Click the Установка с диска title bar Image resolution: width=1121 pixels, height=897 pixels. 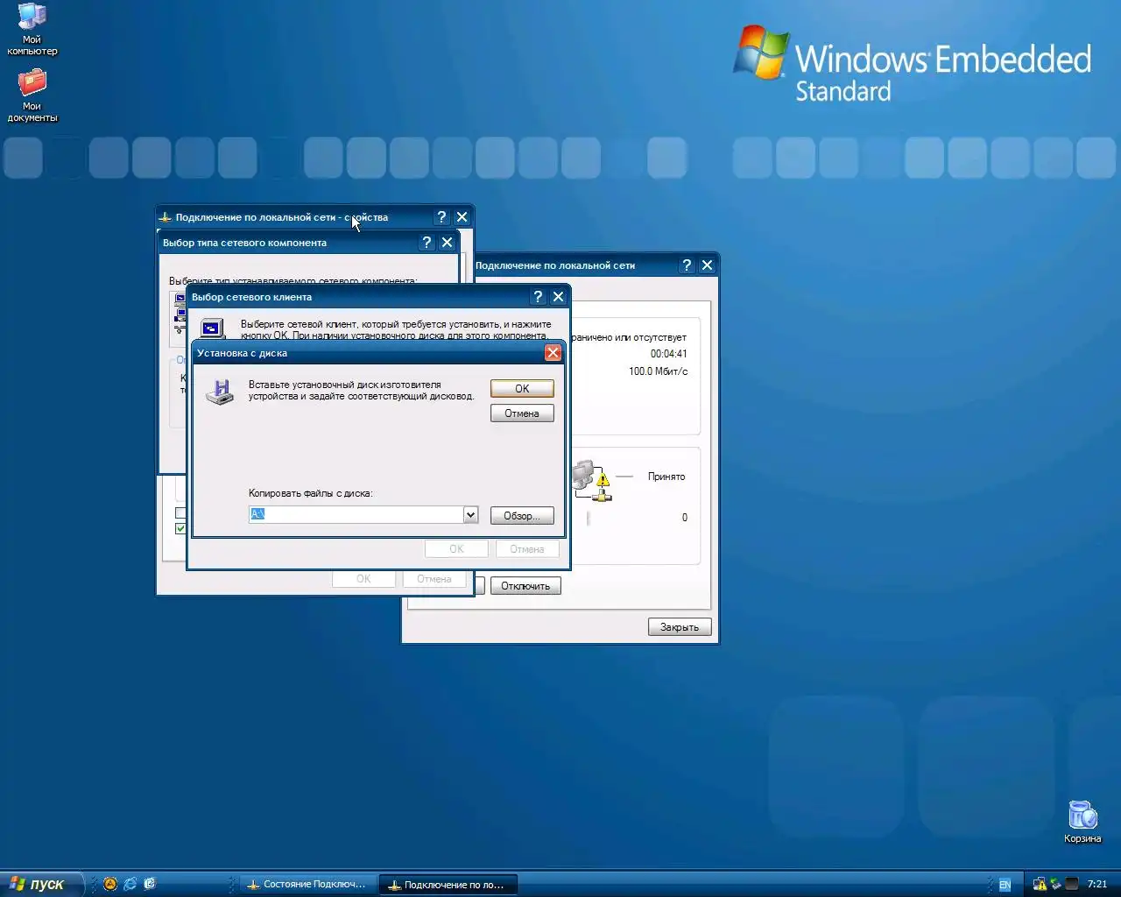(x=368, y=353)
